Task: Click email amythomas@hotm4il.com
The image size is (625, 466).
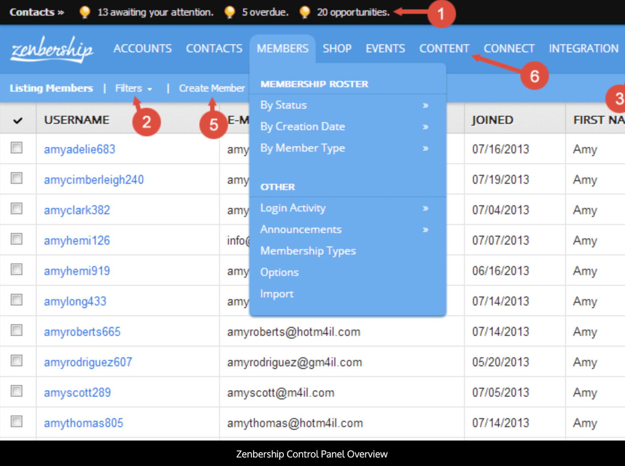Action: [295, 423]
